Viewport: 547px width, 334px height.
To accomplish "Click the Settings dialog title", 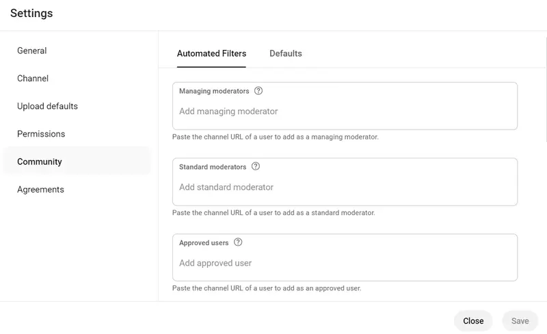I will pos(31,14).
